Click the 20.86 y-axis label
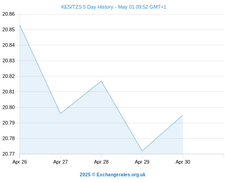The height and width of the screenshot is (182, 225). tap(9, 14)
